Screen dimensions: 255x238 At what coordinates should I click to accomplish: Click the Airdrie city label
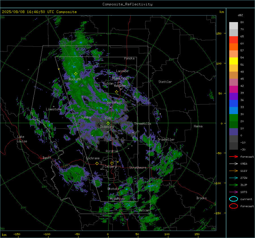click(x=112, y=151)
